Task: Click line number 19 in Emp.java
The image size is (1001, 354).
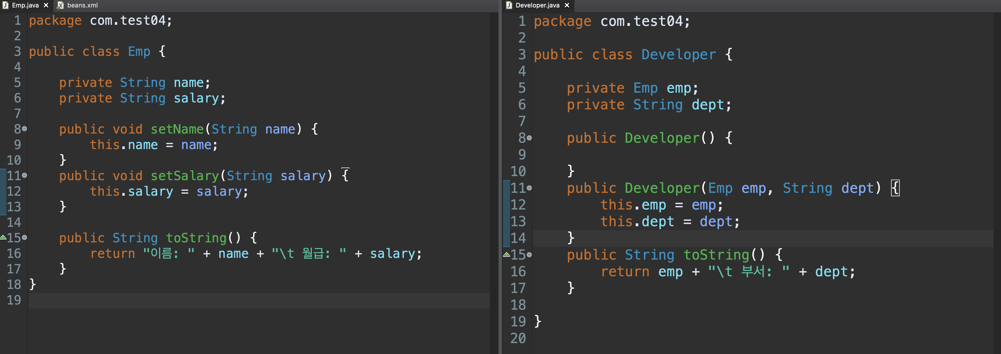Action: pyautogui.click(x=14, y=300)
